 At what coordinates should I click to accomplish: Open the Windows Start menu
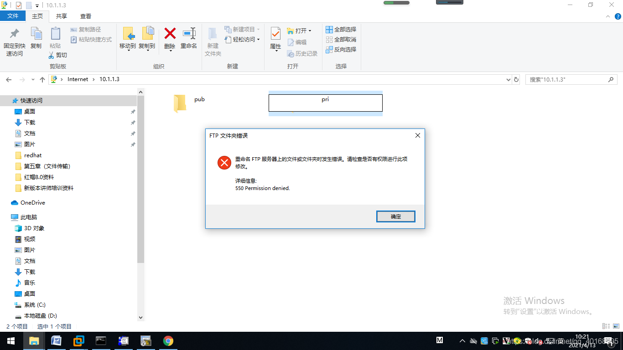click(x=11, y=341)
